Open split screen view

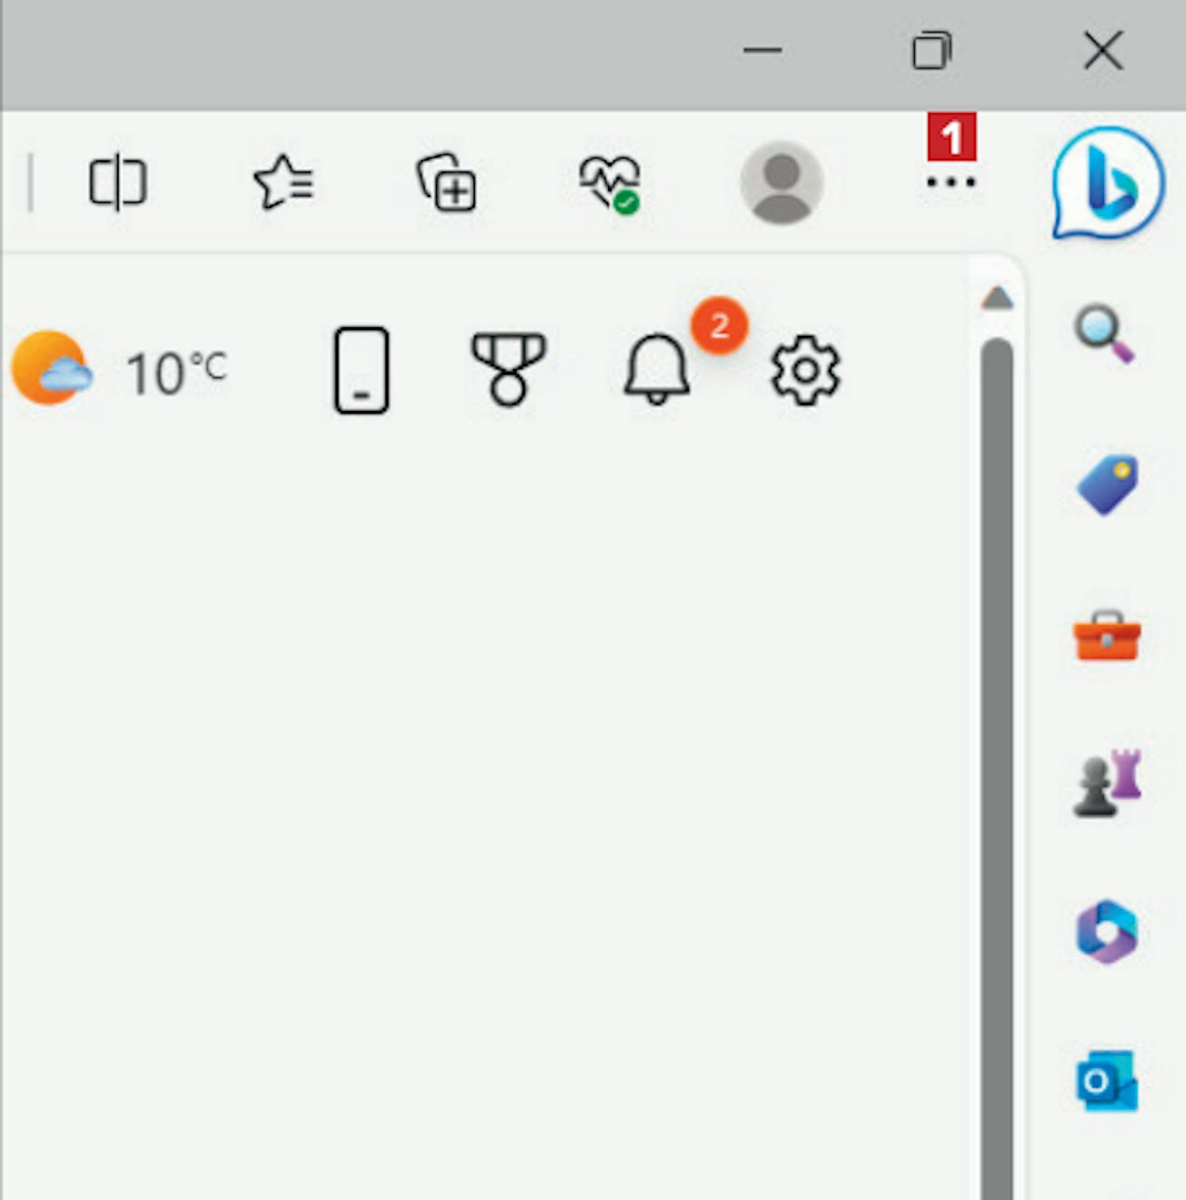click(117, 183)
